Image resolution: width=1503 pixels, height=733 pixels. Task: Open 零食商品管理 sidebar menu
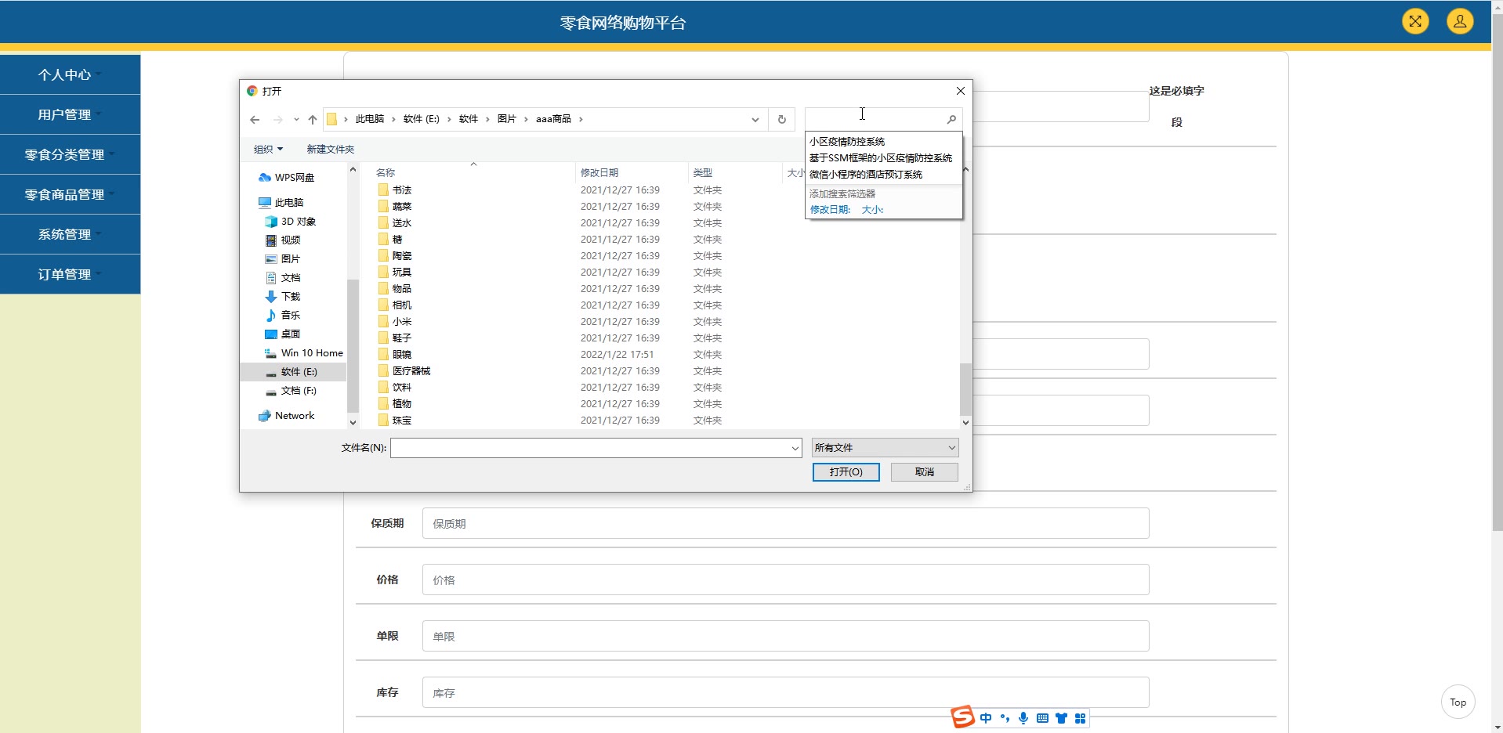coord(71,194)
